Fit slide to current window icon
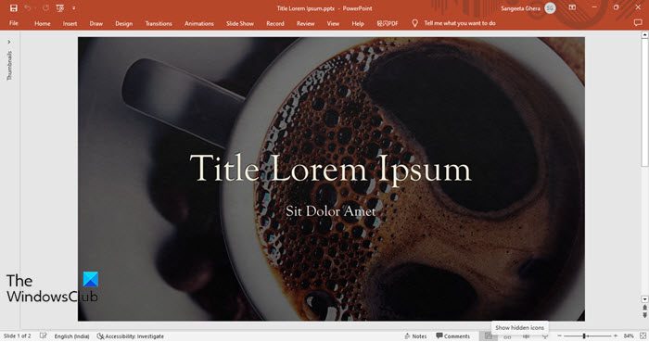 click(x=643, y=336)
